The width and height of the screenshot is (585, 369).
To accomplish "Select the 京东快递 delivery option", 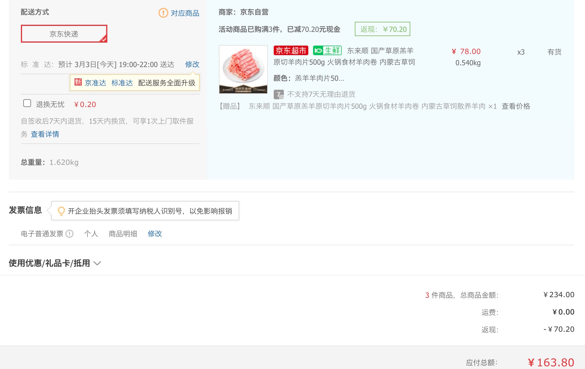I will tap(64, 34).
